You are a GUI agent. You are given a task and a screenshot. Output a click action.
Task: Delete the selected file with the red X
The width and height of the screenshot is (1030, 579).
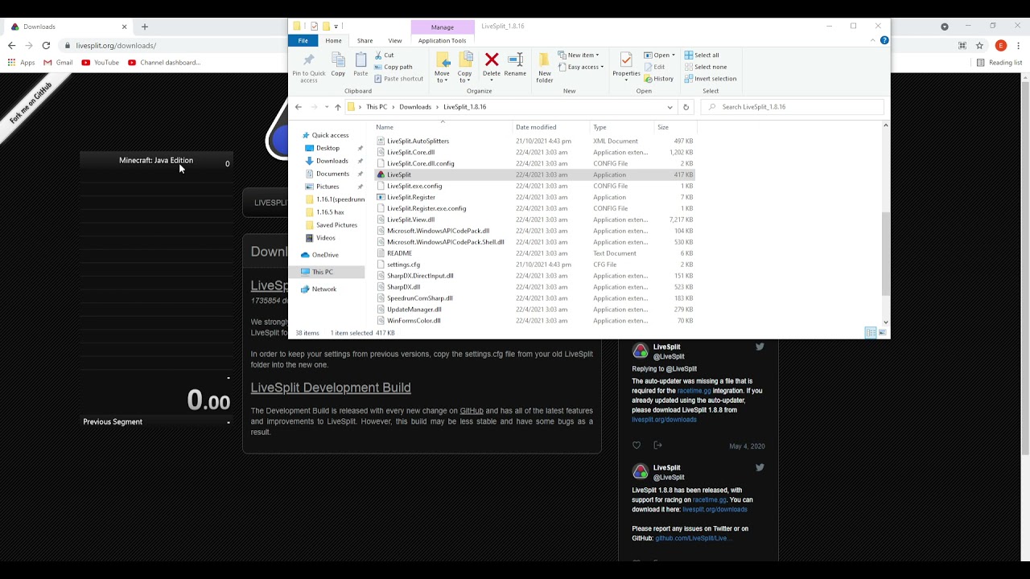click(x=492, y=60)
